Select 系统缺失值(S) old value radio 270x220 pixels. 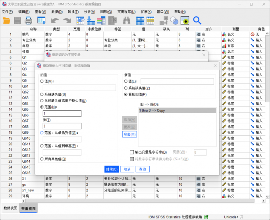tap(42, 94)
